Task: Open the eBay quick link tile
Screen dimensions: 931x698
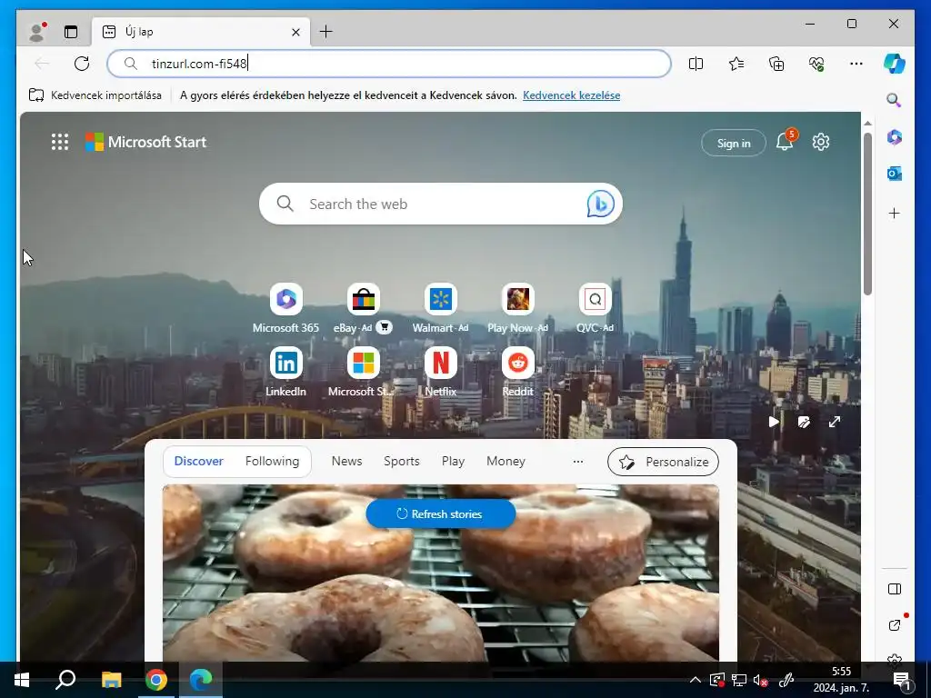Action: coord(364,309)
